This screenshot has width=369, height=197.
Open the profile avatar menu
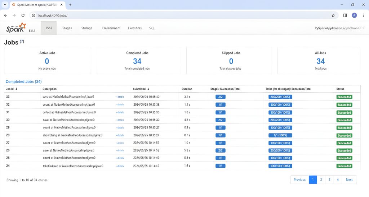(x=354, y=15)
